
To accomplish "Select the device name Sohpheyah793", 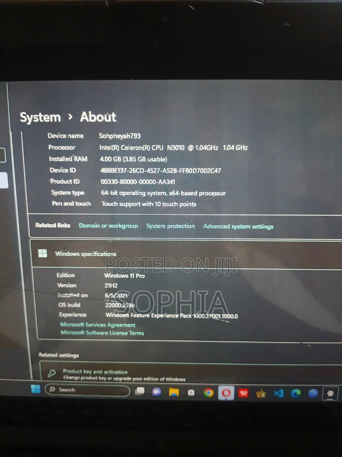I will click(x=120, y=136).
